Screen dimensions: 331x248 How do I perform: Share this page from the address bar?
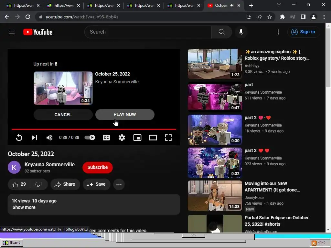point(259,17)
